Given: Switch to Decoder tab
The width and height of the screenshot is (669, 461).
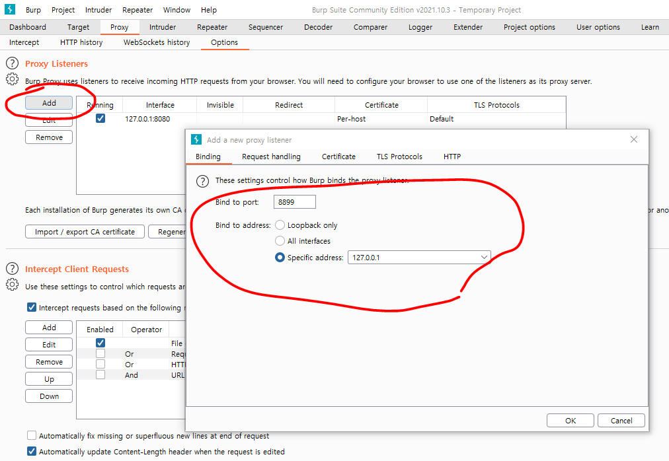Looking at the screenshot, I should (318, 27).
